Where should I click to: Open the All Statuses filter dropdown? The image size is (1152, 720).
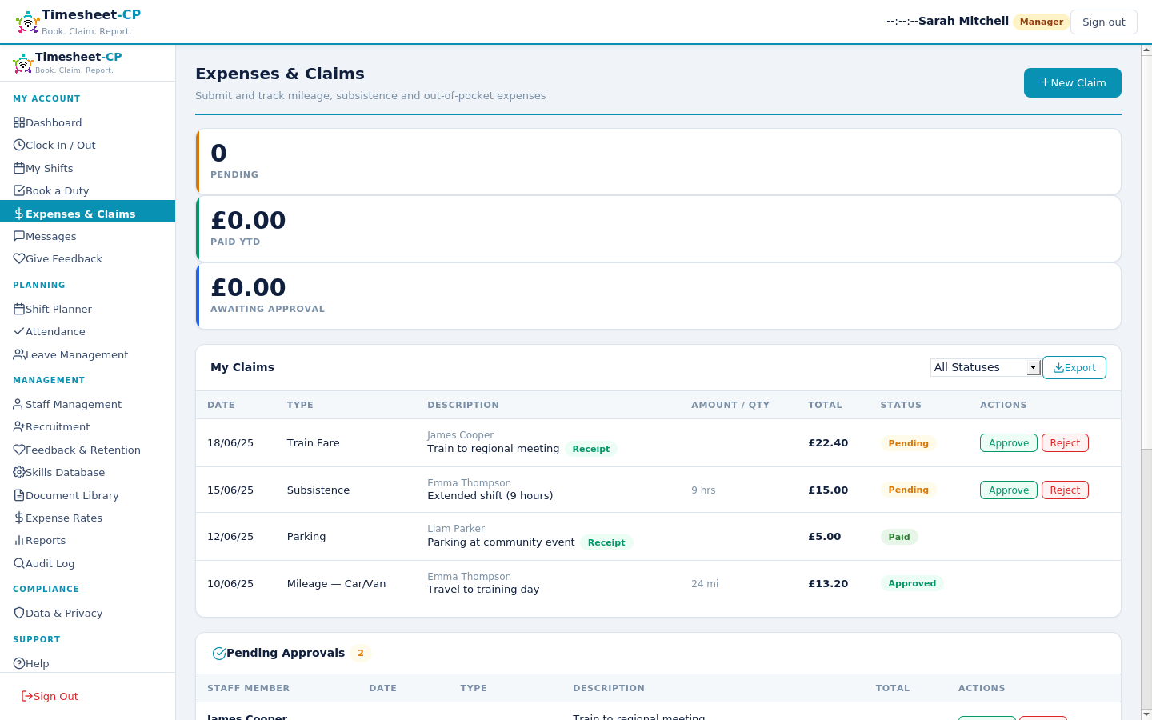pos(985,367)
